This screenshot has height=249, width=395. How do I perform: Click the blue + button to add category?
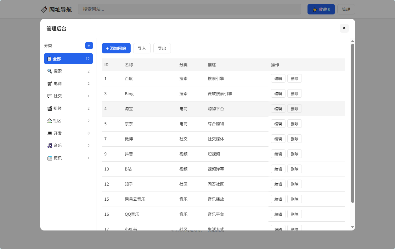[x=89, y=46]
